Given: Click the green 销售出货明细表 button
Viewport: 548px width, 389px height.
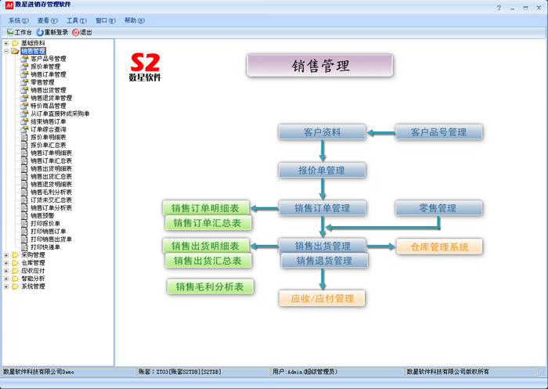Looking at the screenshot, I should 205,246.
